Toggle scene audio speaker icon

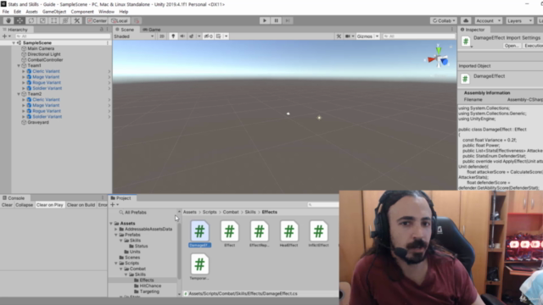[182, 36]
